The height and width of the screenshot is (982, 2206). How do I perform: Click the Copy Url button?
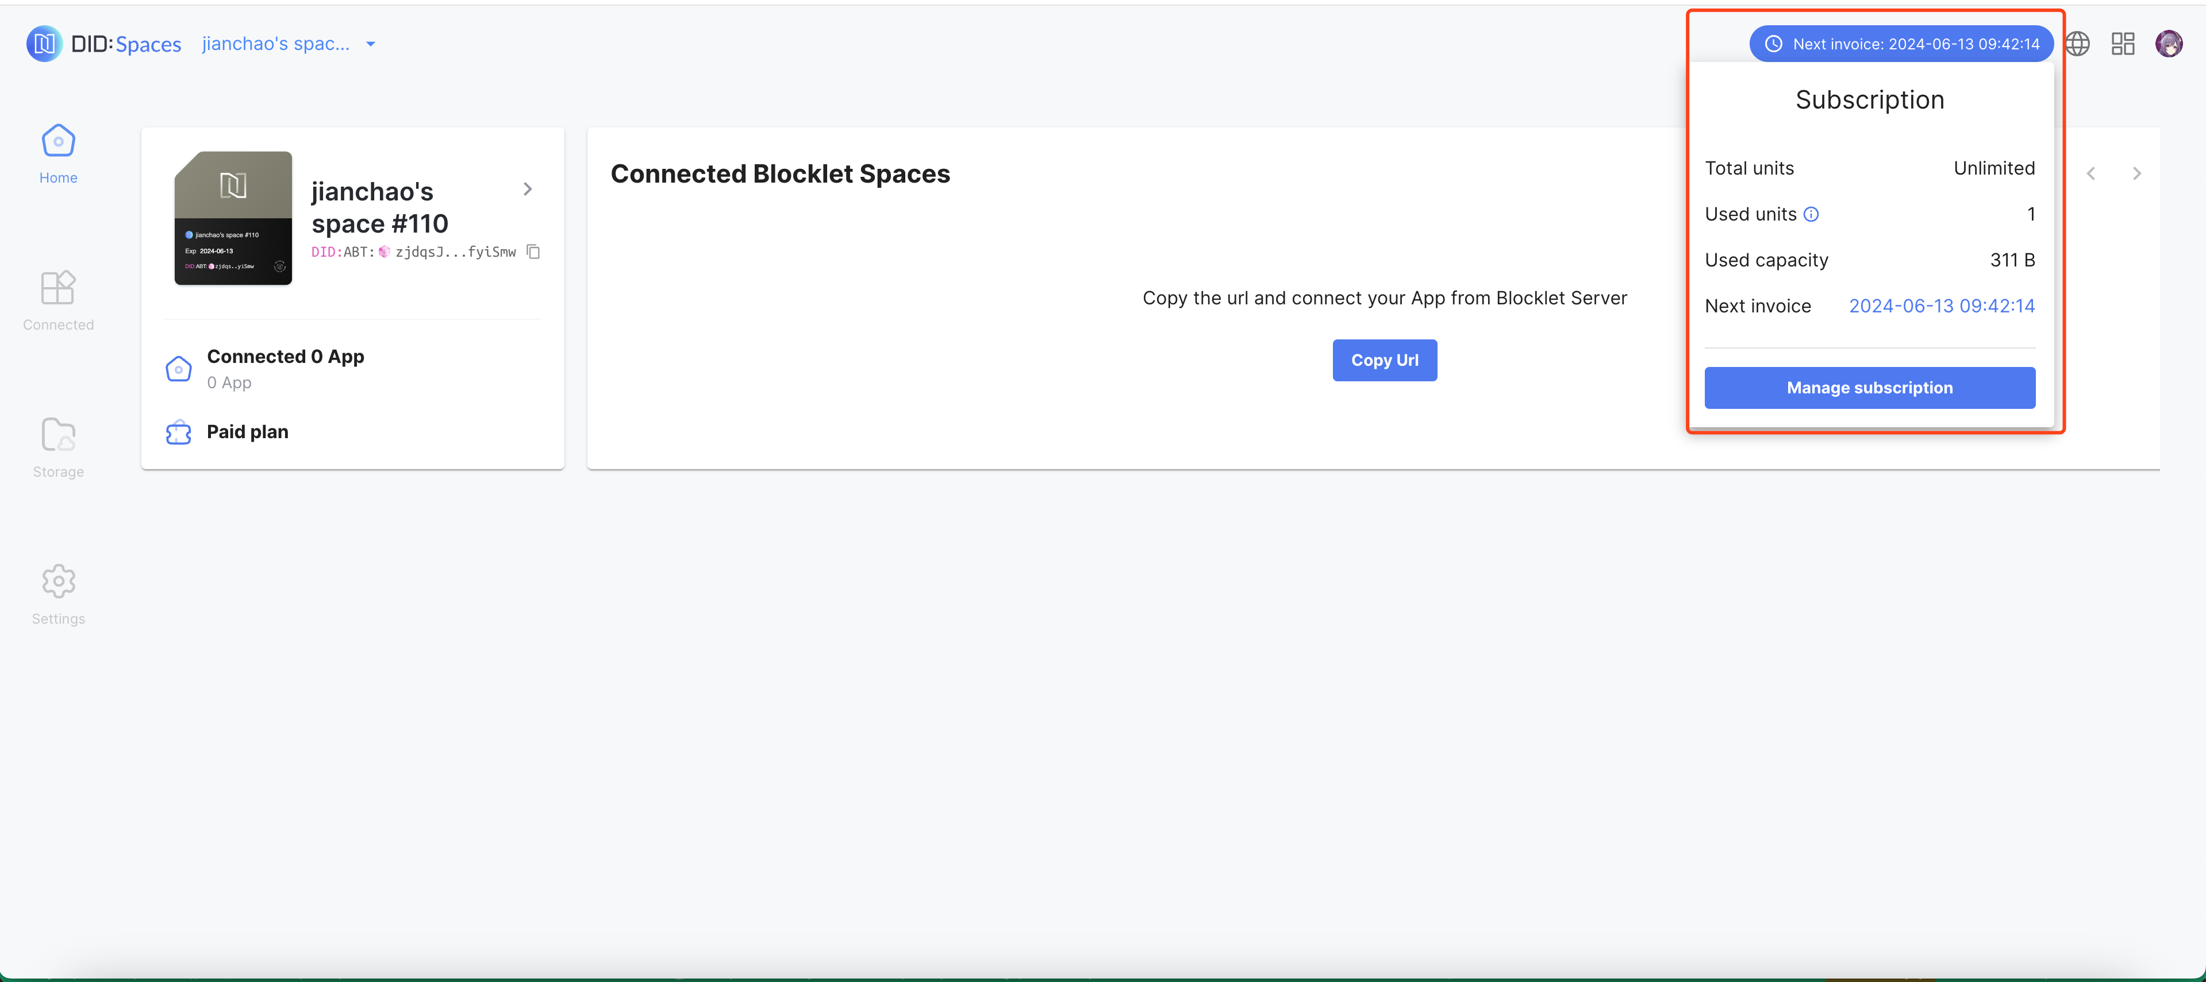pos(1384,360)
